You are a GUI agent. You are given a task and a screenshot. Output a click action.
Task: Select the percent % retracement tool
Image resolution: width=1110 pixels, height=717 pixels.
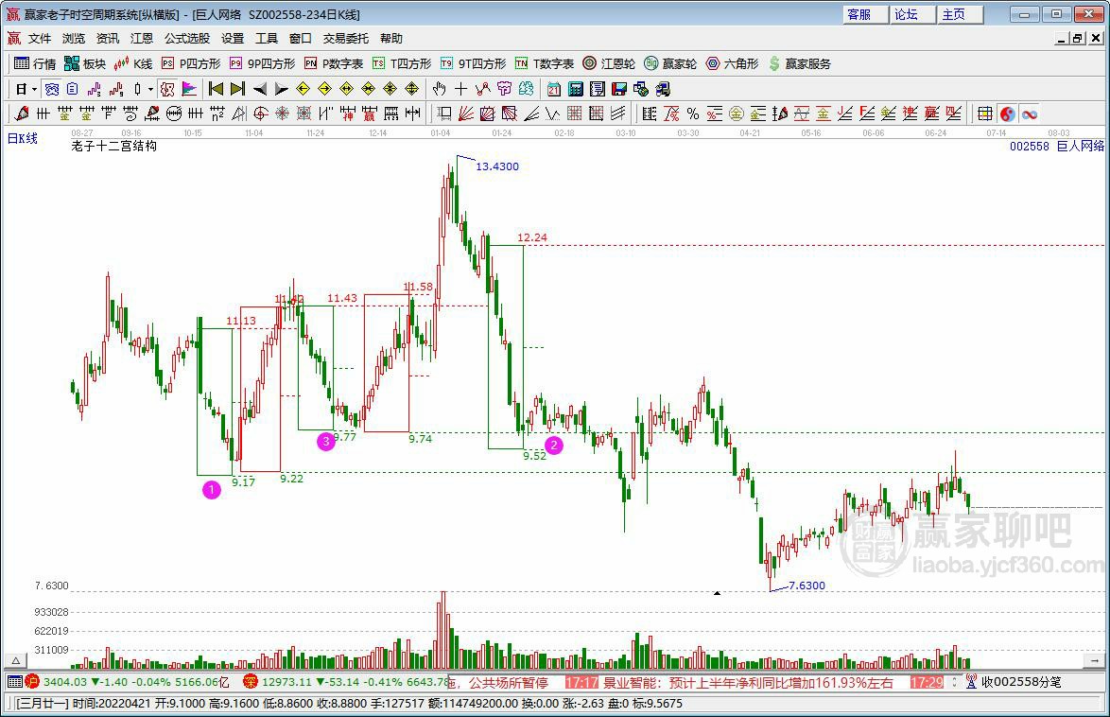[693, 114]
